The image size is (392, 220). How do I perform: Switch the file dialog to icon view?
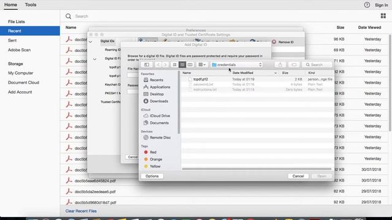pos(175,65)
